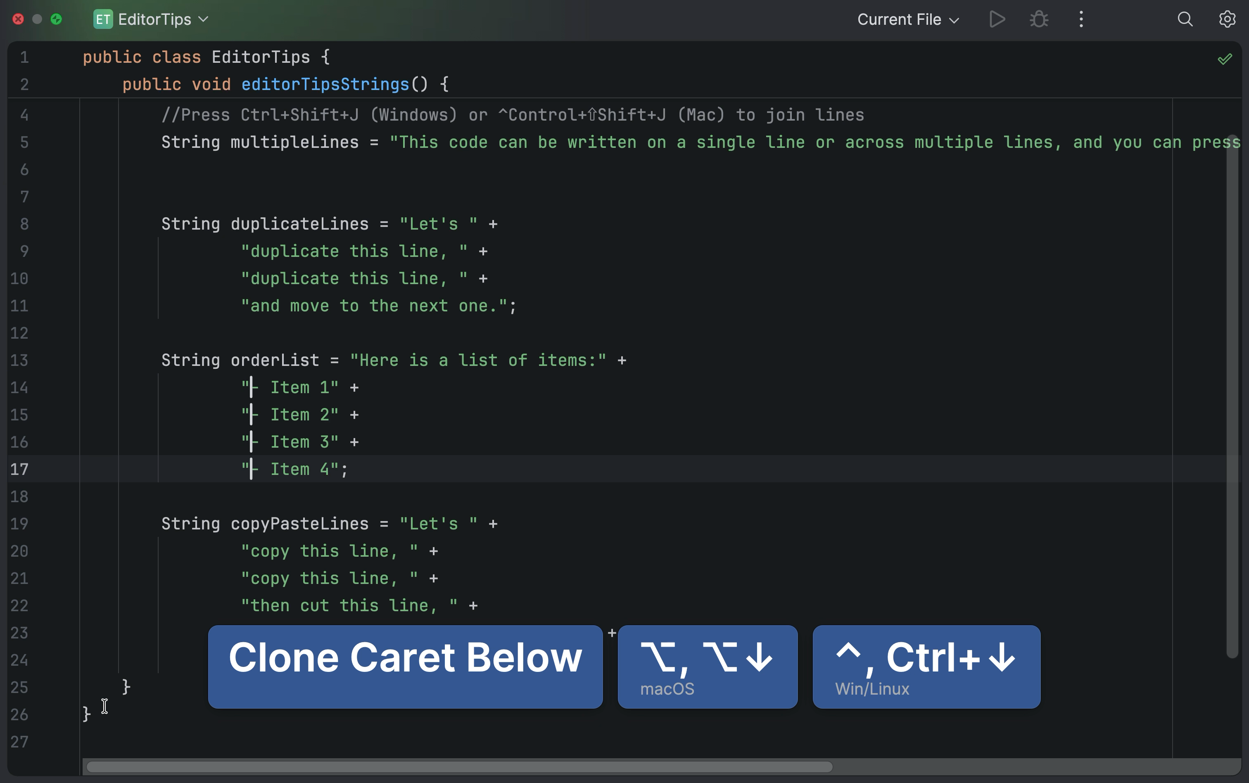1249x783 pixels.
Task: Click line number 8 in the gutter
Action: pyautogui.click(x=24, y=224)
